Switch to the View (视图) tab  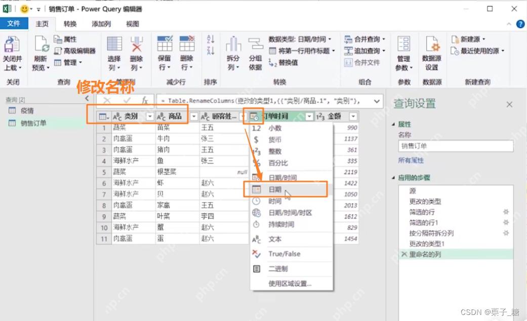click(133, 24)
